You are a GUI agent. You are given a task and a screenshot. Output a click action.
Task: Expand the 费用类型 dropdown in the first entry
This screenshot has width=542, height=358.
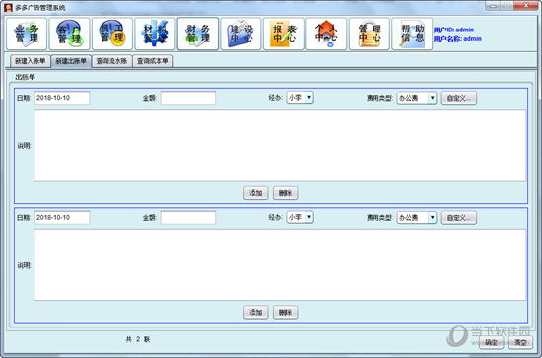(432, 98)
